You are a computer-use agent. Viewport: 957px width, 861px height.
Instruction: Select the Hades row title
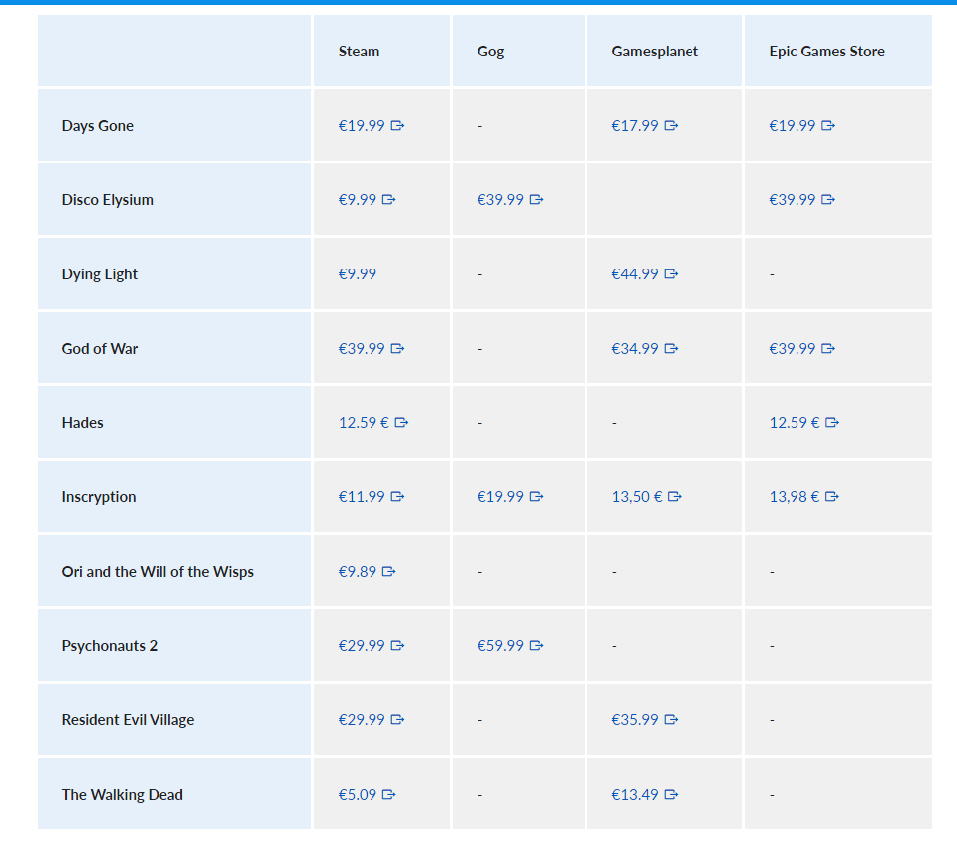(x=83, y=423)
